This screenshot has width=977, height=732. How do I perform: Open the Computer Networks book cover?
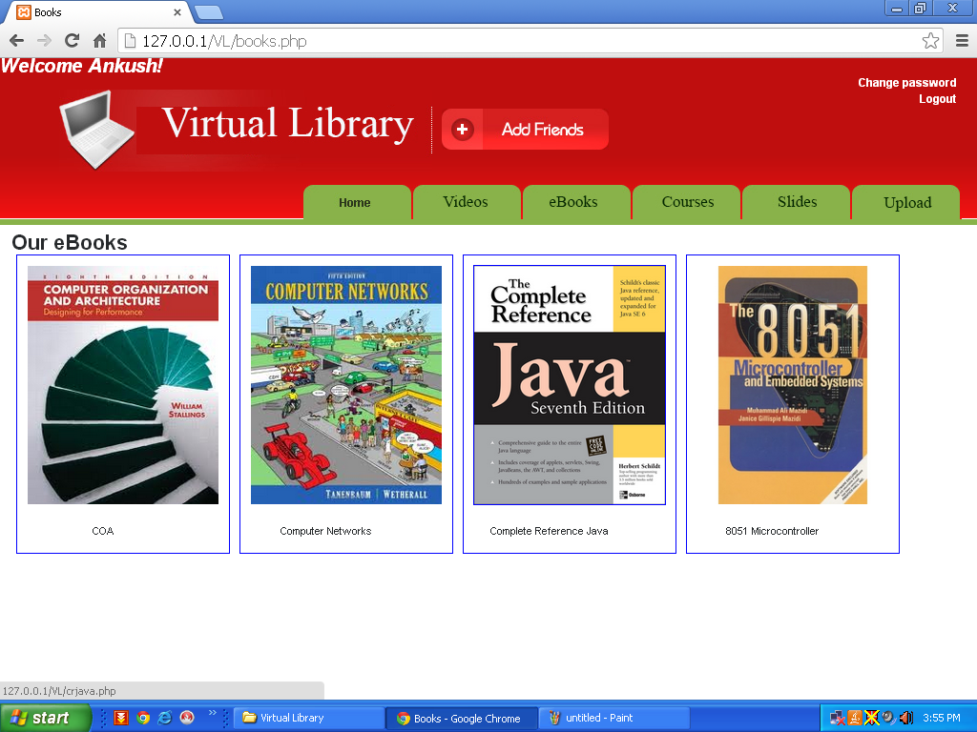click(x=345, y=385)
